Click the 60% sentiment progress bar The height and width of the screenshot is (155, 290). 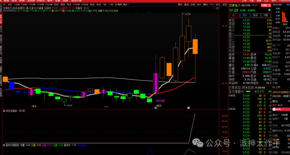[x=281, y=109]
